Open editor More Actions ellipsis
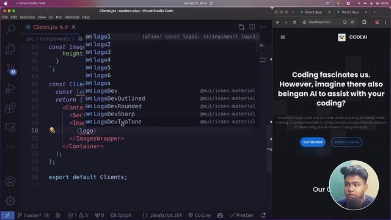Viewport: 391px width, 220px height. (263, 27)
